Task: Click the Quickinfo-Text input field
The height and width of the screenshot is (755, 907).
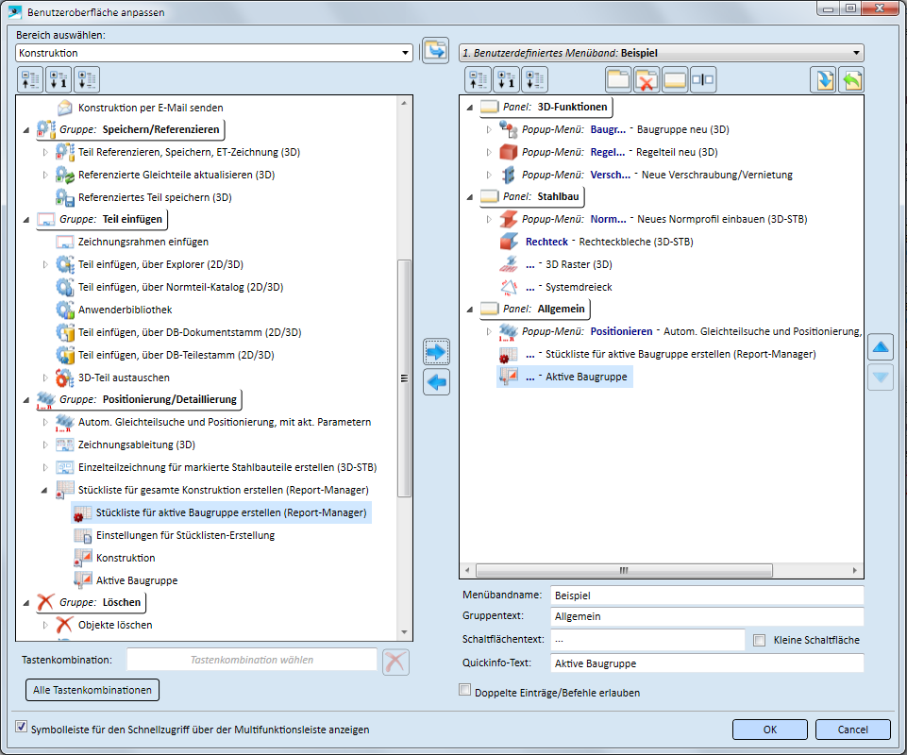Action: (707, 663)
